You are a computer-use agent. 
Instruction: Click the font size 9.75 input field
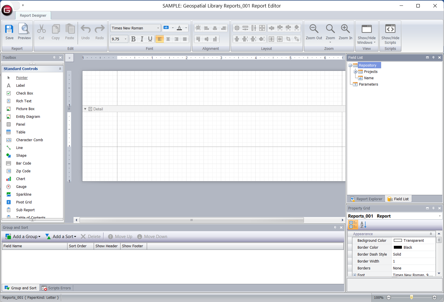tap(117, 39)
